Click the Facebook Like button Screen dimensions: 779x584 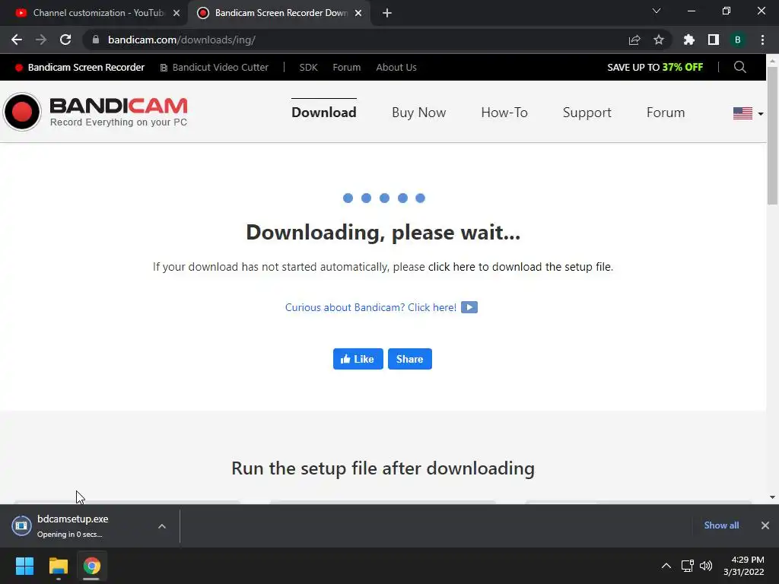[x=358, y=359]
